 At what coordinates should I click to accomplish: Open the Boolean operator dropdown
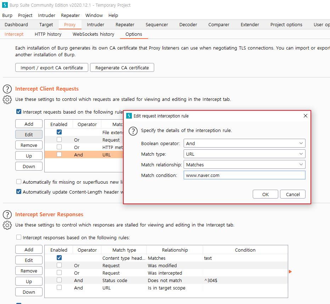244,143
